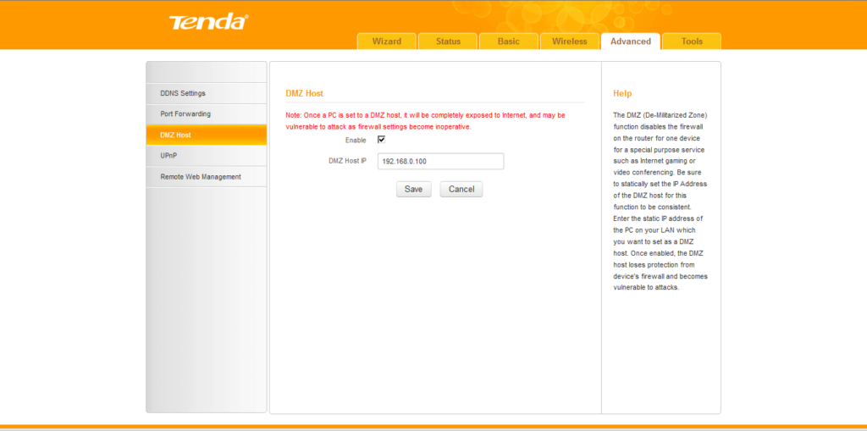The image size is (867, 431).
Task: Open the Wizard tab
Action: click(387, 41)
